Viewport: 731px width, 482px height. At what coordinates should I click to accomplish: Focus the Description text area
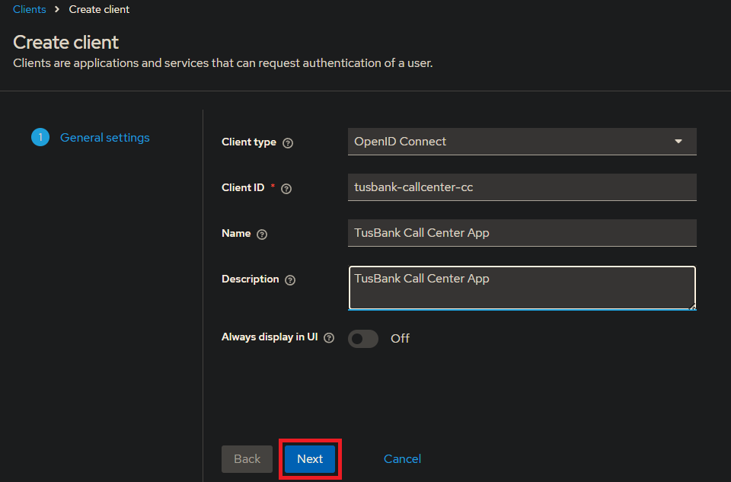[x=522, y=288]
